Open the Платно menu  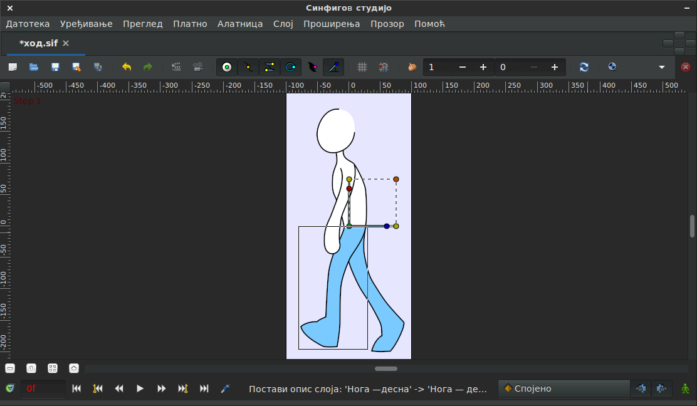(190, 24)
